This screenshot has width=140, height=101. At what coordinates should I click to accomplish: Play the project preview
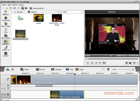coord(88,63)
